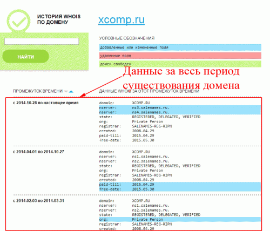The height and width of the screenshot is (231, 270).
Task: Click 'Private Person' org in the 2014.10.28 record
Action: 147,121
